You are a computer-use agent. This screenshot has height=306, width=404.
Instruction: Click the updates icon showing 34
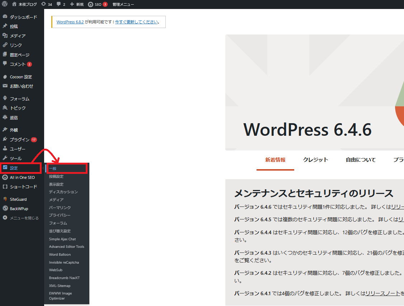43,4
